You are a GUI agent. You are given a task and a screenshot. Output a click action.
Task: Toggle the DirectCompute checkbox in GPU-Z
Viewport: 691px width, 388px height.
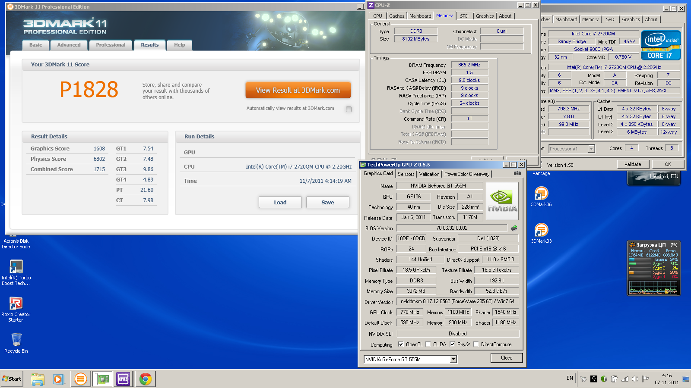pyautogui.click(x=476, y=344)
